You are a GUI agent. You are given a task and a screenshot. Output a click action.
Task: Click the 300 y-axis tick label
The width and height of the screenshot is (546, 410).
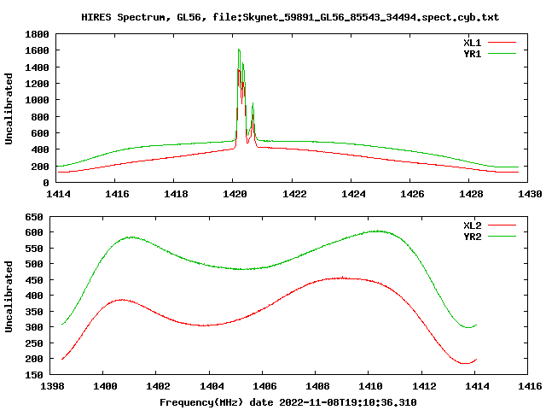(34, 327)
